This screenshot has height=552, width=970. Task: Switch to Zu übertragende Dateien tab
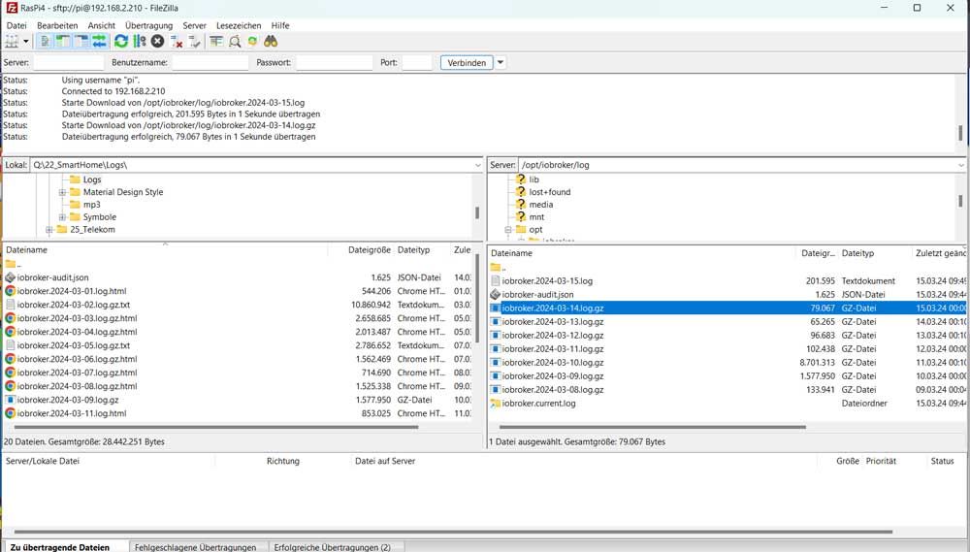(x=60, y=547)
